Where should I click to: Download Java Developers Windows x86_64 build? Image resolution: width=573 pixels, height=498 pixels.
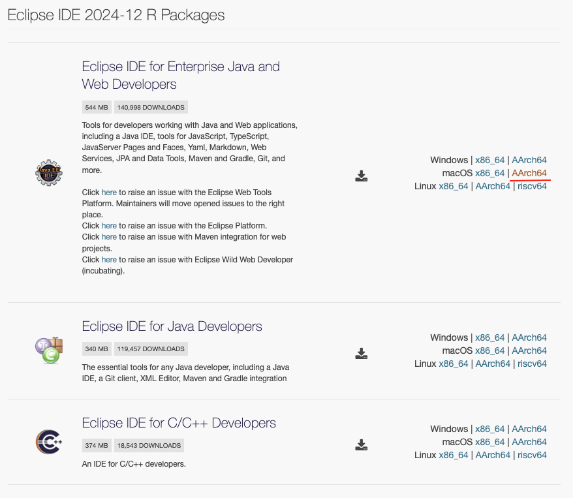[489, 337]
